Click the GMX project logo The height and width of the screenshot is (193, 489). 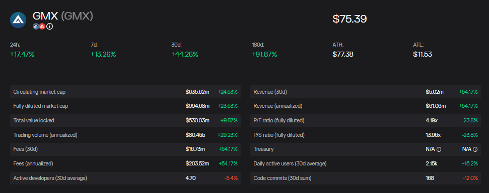[18, 20]
